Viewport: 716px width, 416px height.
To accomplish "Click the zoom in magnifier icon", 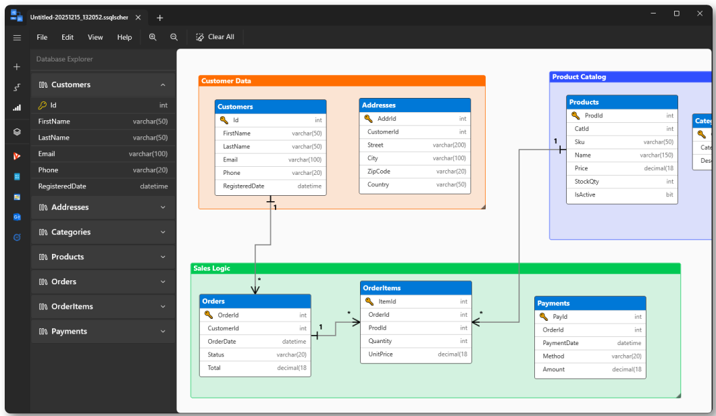I will coord(153,37).
